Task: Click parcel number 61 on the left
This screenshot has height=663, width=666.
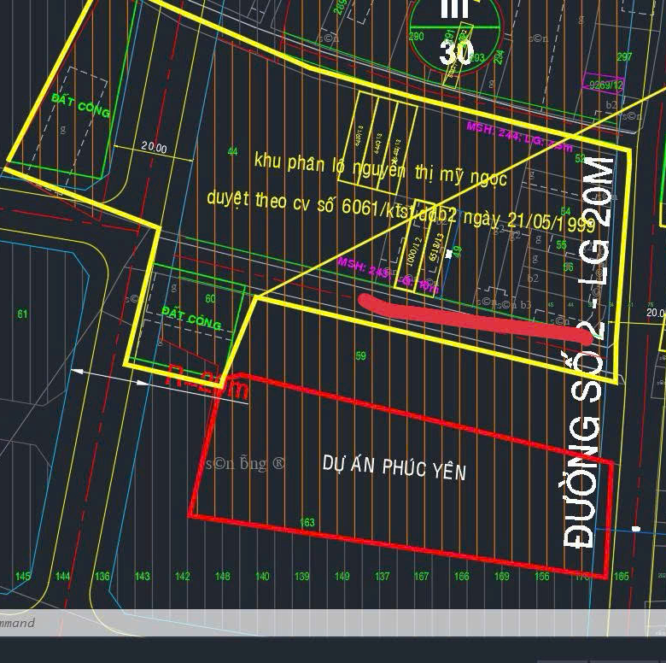Action: click(22, 314)
